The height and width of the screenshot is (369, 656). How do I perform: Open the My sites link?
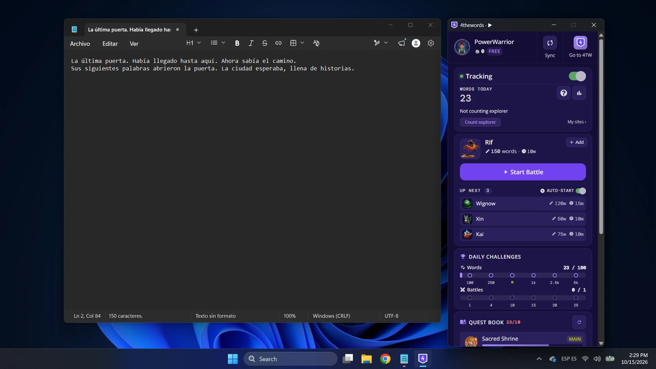pos(577,122)
